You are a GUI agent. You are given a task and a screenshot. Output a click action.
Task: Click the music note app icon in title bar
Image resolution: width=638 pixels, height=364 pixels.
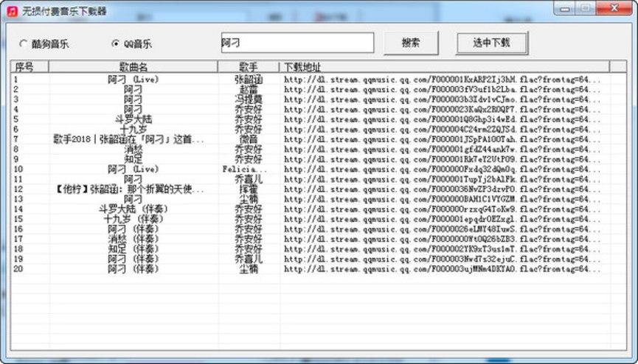click(13, 11)
